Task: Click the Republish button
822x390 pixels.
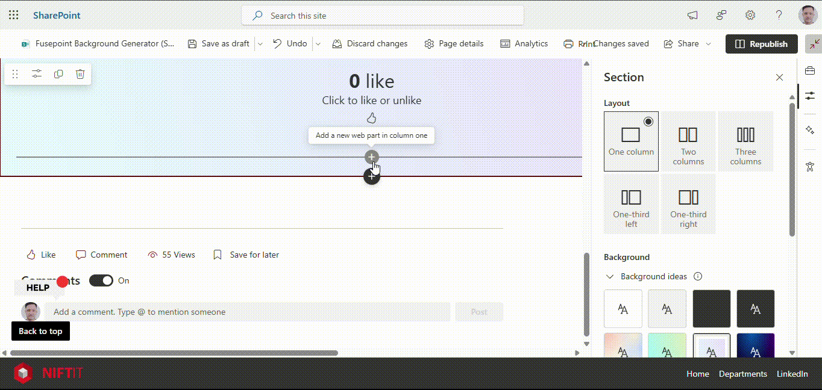Action: coord(762,44)
